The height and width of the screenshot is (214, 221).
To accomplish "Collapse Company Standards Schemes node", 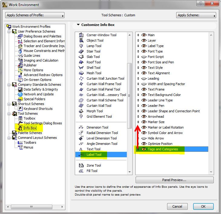I will coord(9,85).
